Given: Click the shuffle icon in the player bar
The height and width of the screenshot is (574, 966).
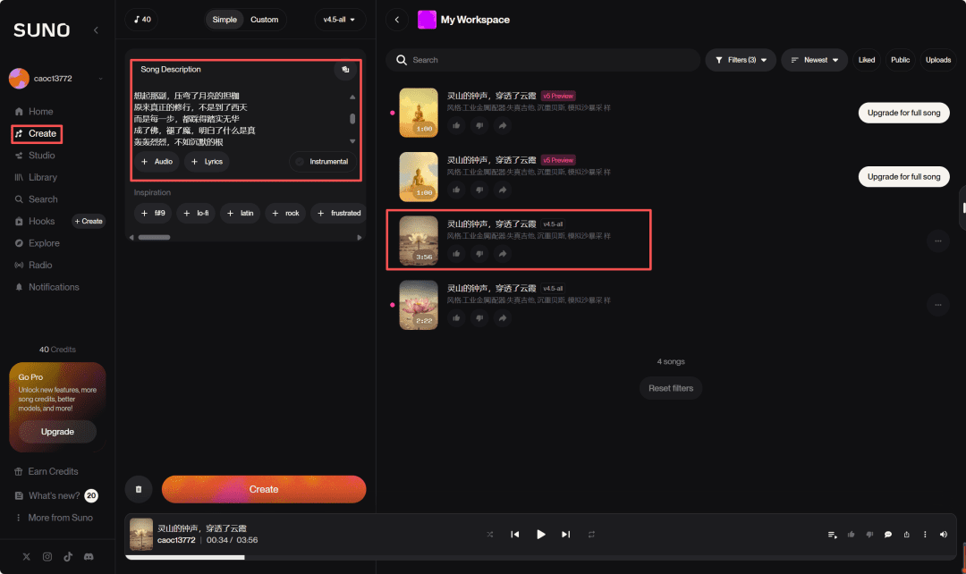Looking at the screenshot, I should tap(489, 535).
